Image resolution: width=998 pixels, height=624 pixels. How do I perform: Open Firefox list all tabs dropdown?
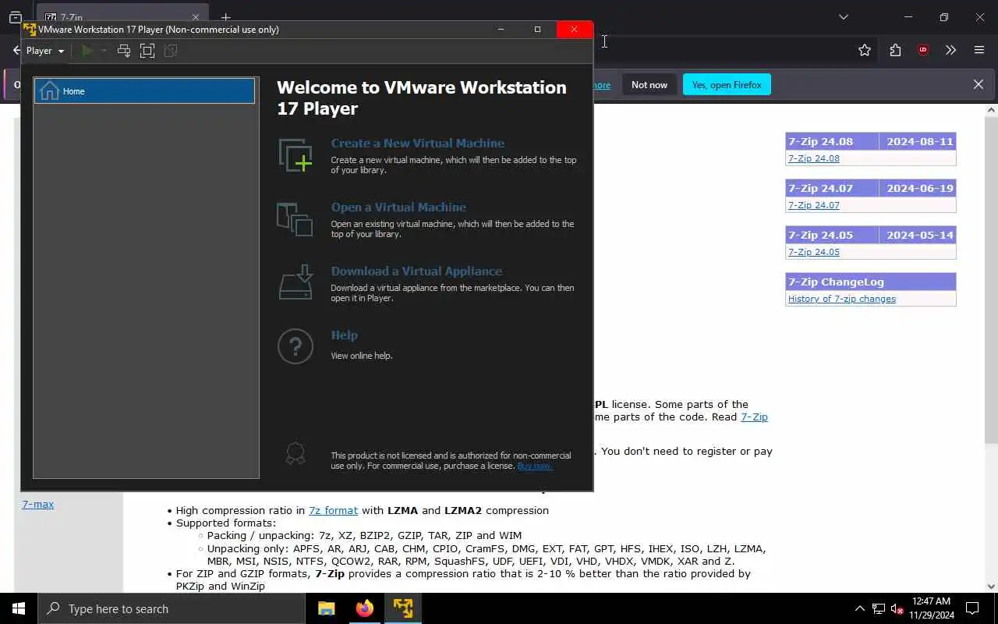pyautogui.click(x=844, y=16)
